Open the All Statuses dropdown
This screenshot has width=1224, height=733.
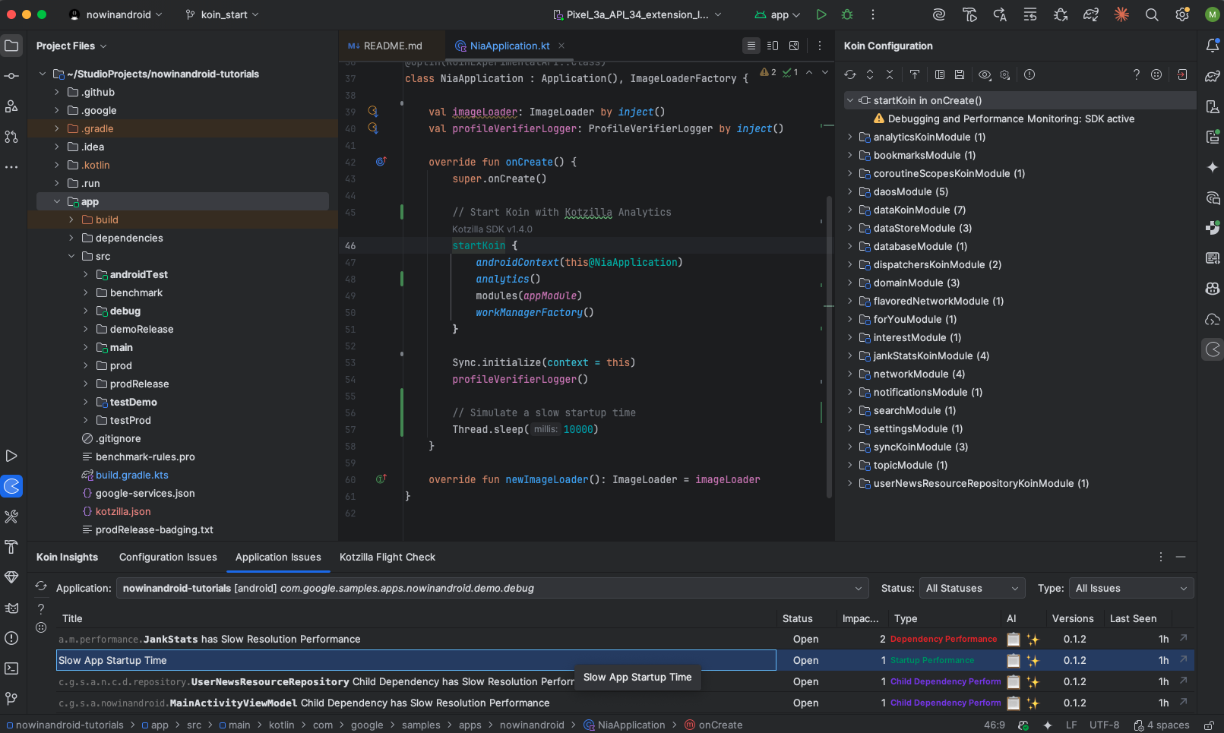pyautogui.click(x=972, y=589)
